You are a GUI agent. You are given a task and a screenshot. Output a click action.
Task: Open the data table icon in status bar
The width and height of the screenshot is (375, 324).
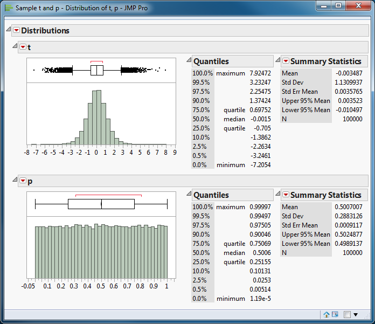335,314
